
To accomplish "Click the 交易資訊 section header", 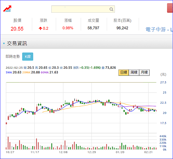I will [17, 44].
